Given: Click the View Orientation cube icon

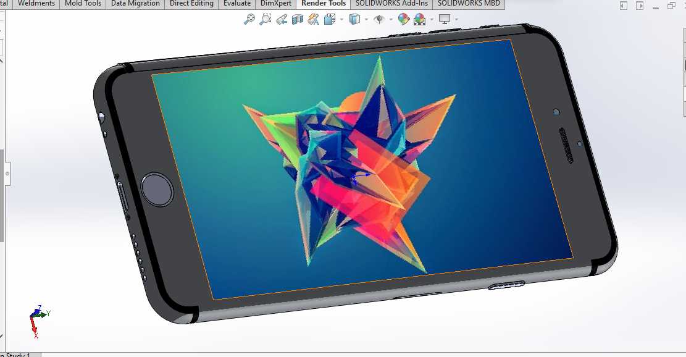Looking at the screenshot, I should pos(330,19).
